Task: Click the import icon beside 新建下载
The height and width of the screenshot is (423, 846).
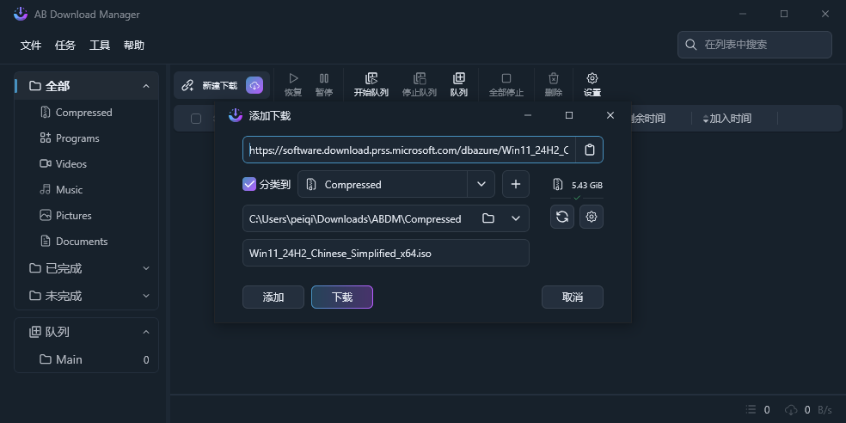Action: 254,86
